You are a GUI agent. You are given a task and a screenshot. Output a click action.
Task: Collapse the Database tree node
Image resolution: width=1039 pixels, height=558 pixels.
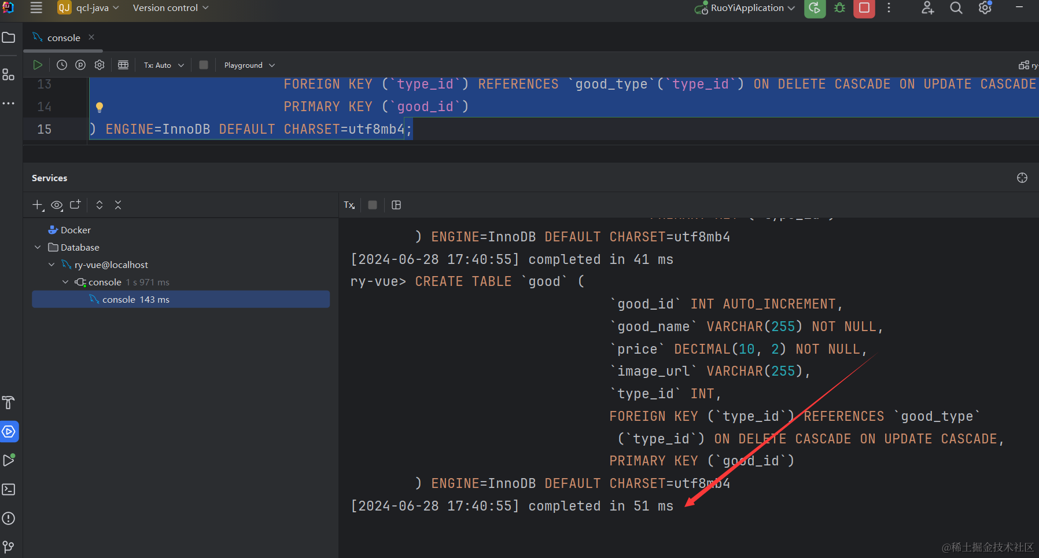click(38, 247)
